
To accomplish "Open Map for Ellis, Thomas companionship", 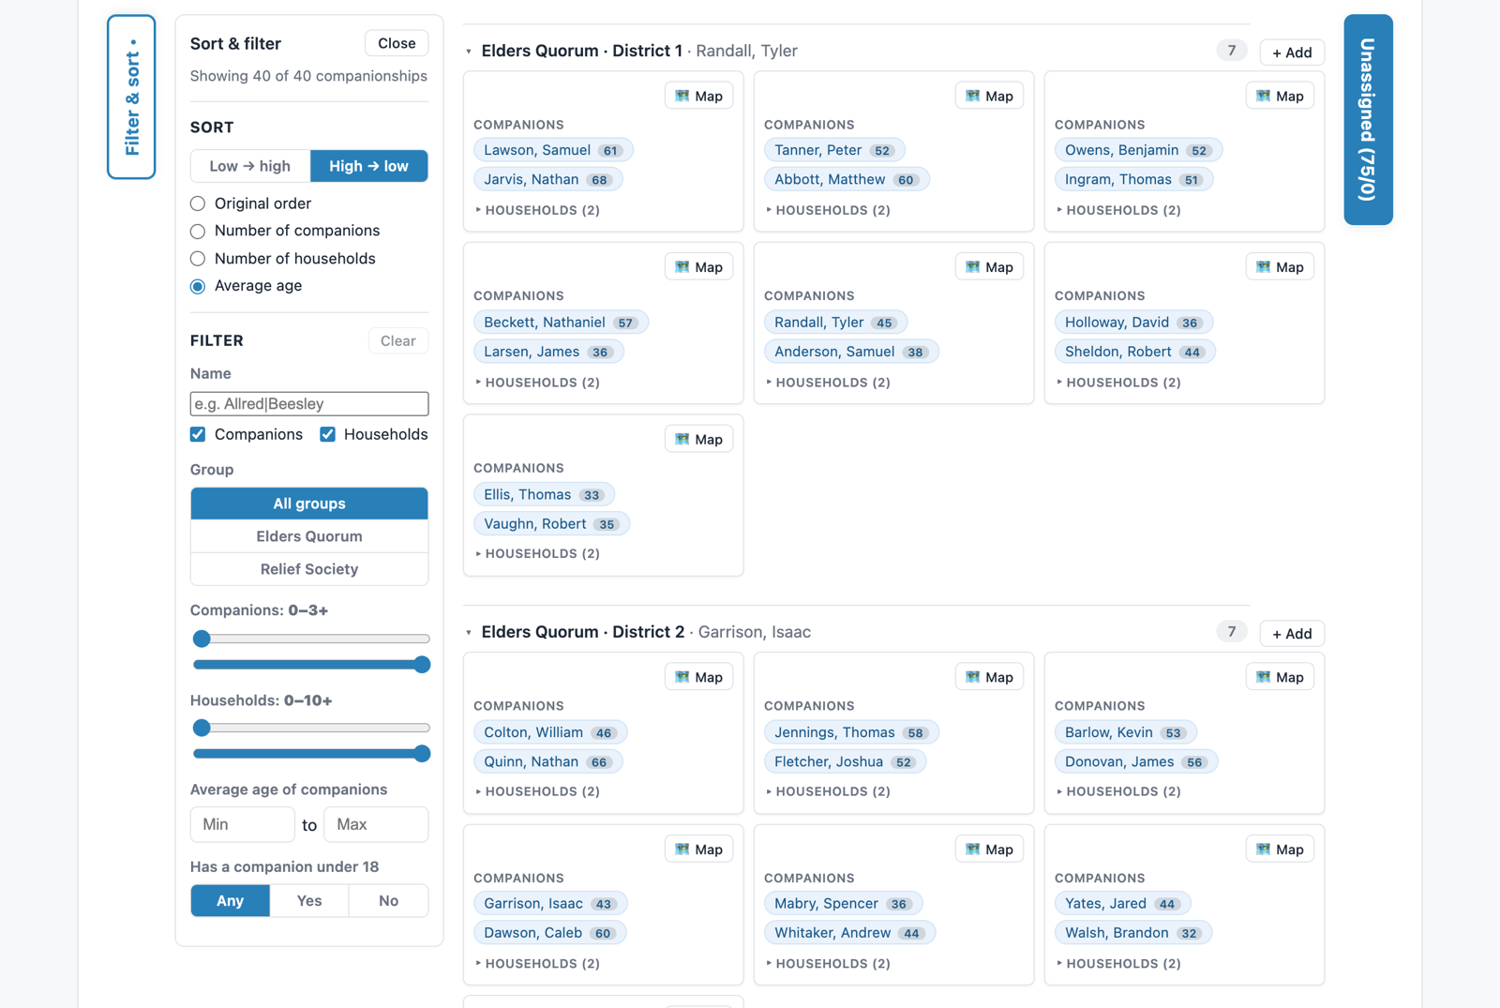I will 698,439.
